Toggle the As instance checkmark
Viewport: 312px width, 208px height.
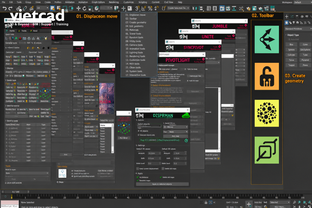click(138, 177)
